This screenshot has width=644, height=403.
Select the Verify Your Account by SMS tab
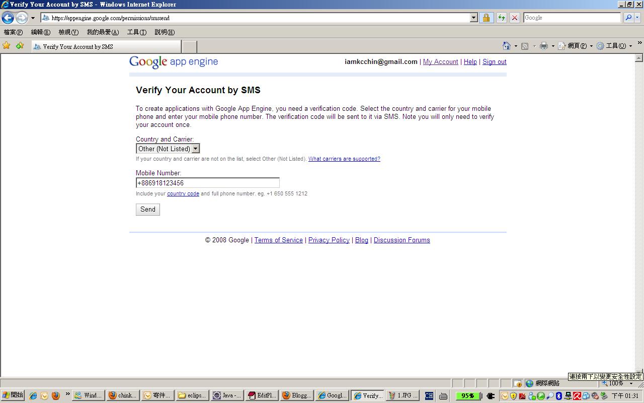pos(106,46)
